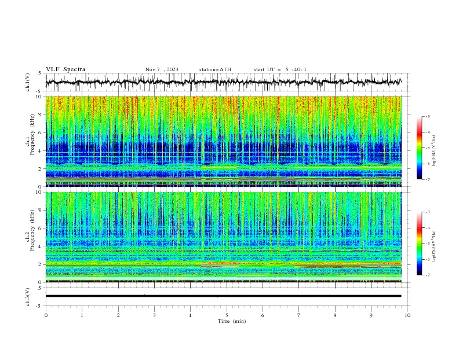Click the time axis tick label "3"
Screen dimensions: 459x354
pyautogui.click(x=154, y=315)
